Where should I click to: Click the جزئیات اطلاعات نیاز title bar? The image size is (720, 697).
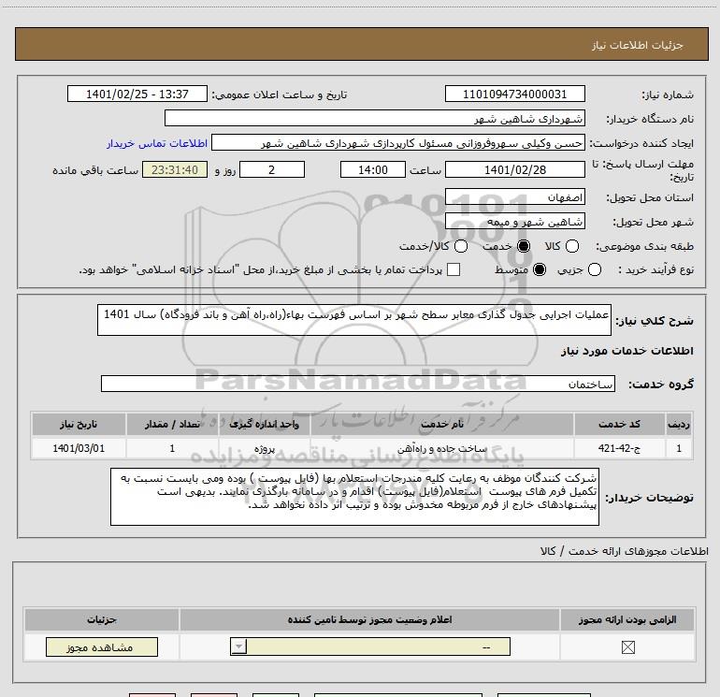click(x=361, y=44)
